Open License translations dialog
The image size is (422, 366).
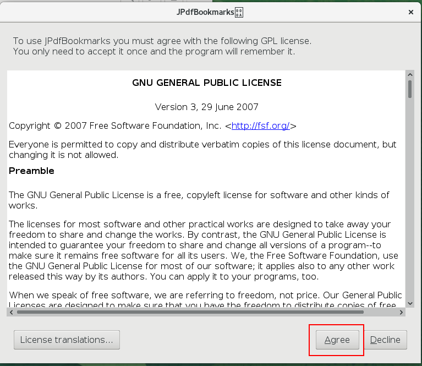pyautogui.click(x=67, y=340)
